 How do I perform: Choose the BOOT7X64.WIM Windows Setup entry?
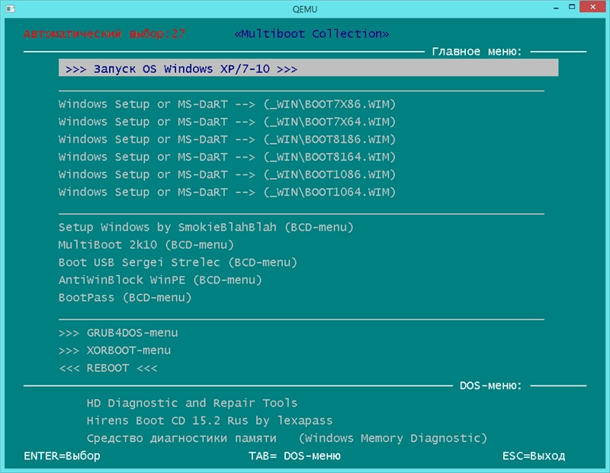(226, 122)
